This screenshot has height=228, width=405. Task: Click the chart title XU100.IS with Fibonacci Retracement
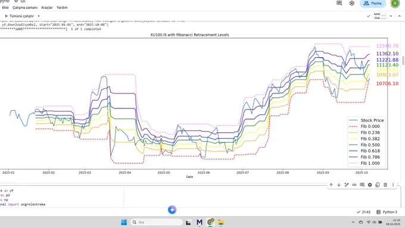(189, 35)
